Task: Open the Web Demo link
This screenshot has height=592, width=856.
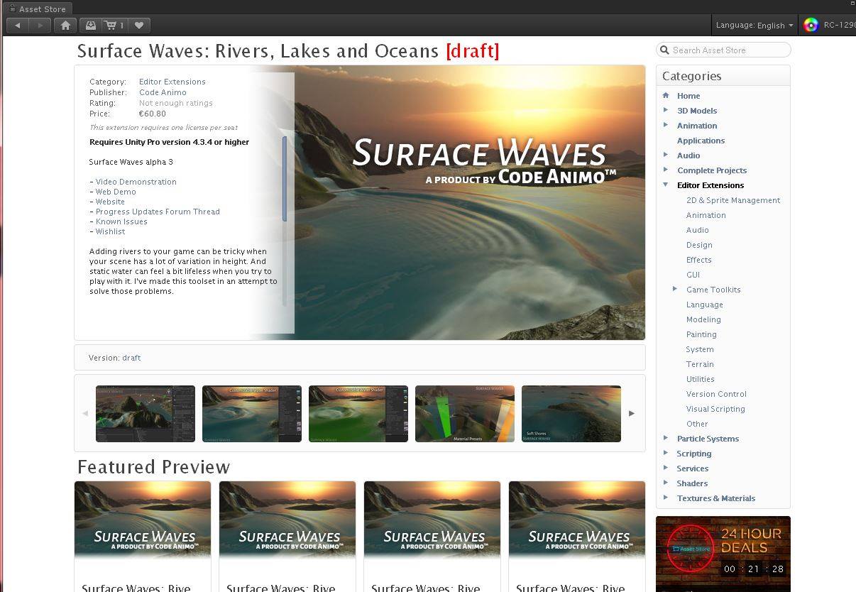Action: pos(116,192)
